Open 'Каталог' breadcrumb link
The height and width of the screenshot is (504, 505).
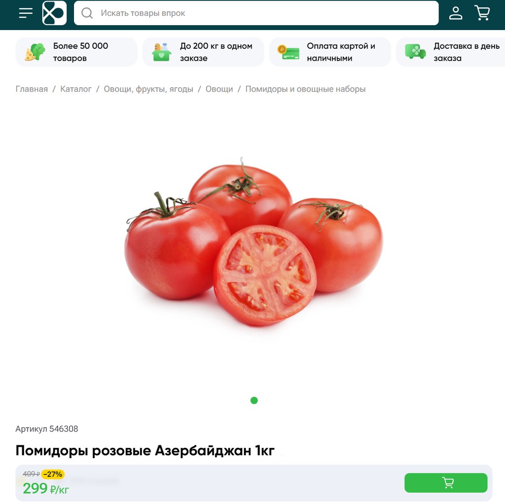[x=75, y=89]
